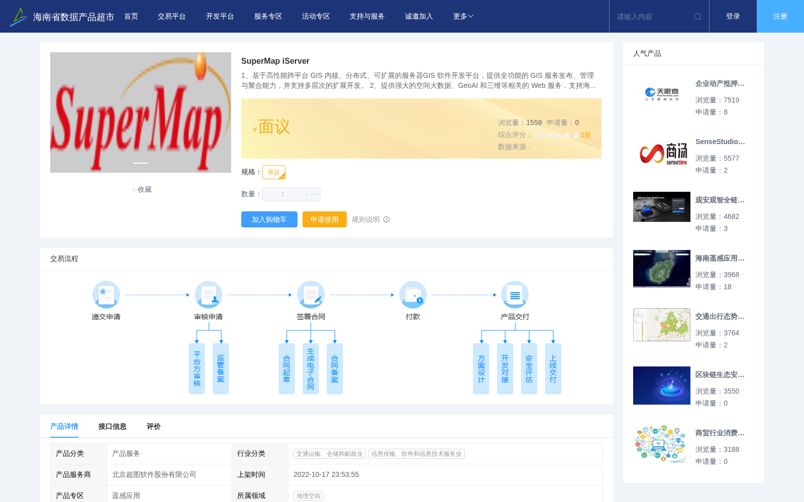Click the 加入购物车 button

coord(269,219)
